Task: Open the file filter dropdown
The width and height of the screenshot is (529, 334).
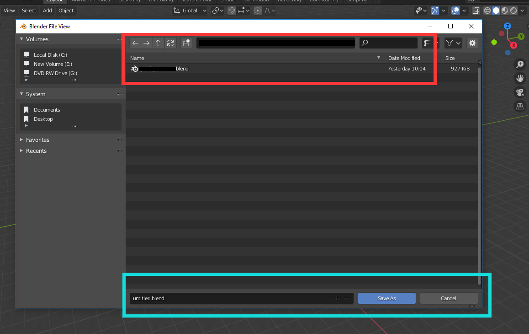Action: 453,43
